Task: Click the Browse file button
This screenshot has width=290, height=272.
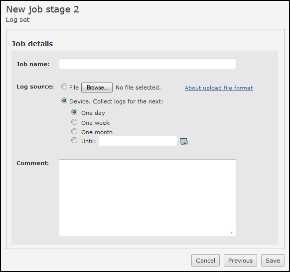Action: click(x=97, y=88)
